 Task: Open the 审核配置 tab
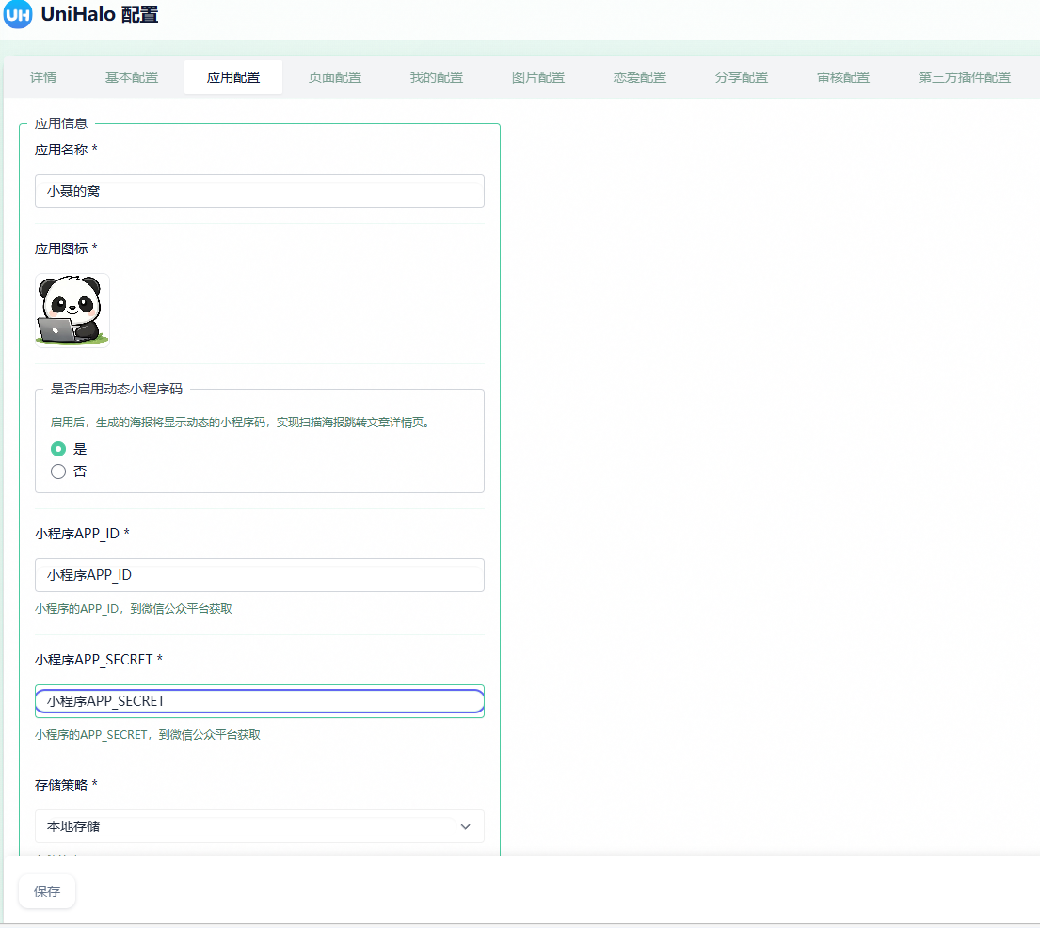tap(842, 77)
